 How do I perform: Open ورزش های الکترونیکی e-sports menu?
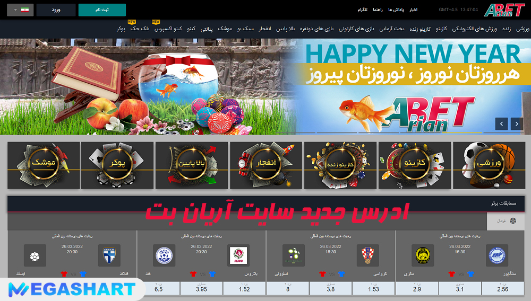pyautogui.click(x=474, y=29)
